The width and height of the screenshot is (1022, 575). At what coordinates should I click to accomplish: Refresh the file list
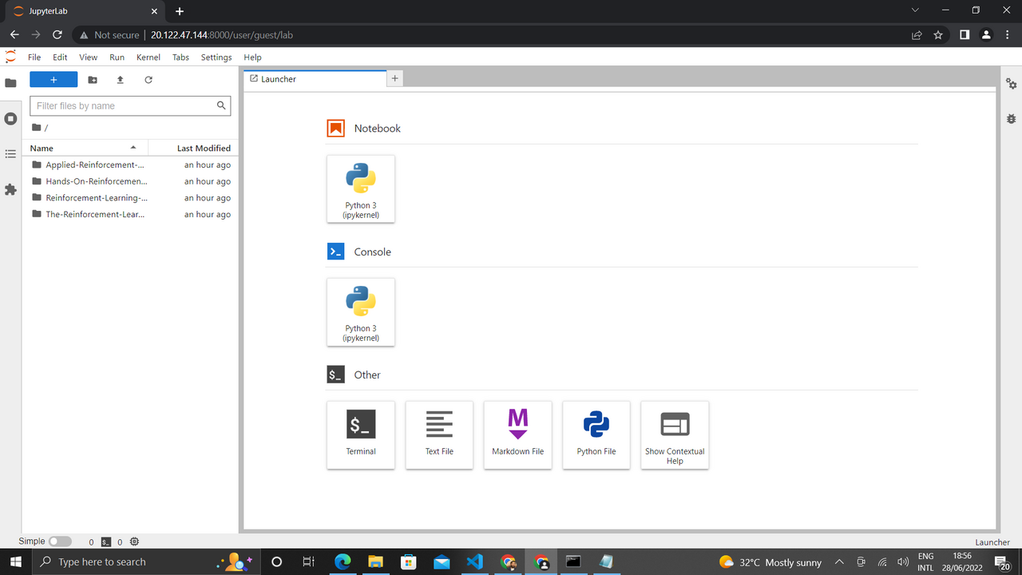point(149,80)
